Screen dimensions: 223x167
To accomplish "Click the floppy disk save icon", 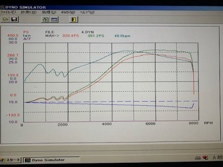I will coord(14,19).
